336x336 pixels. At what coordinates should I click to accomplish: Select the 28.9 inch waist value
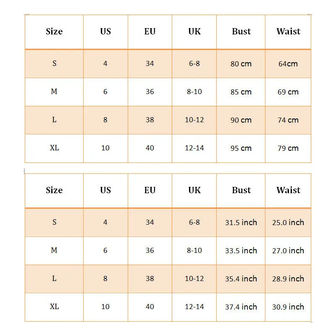pyautogui.click(x=288, y=279)
